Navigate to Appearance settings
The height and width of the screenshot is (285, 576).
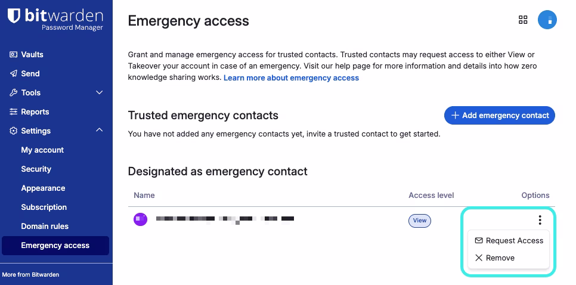tap(43, 188)
